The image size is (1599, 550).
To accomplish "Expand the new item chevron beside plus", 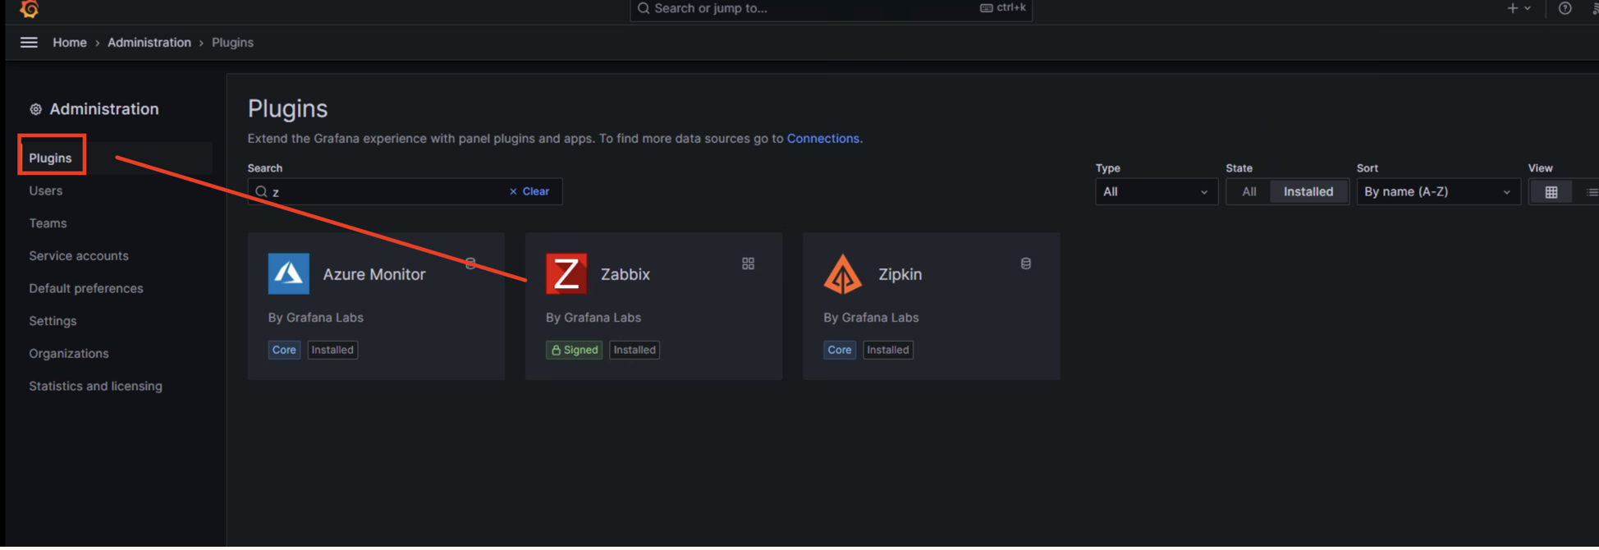I will pos(1528,8).
